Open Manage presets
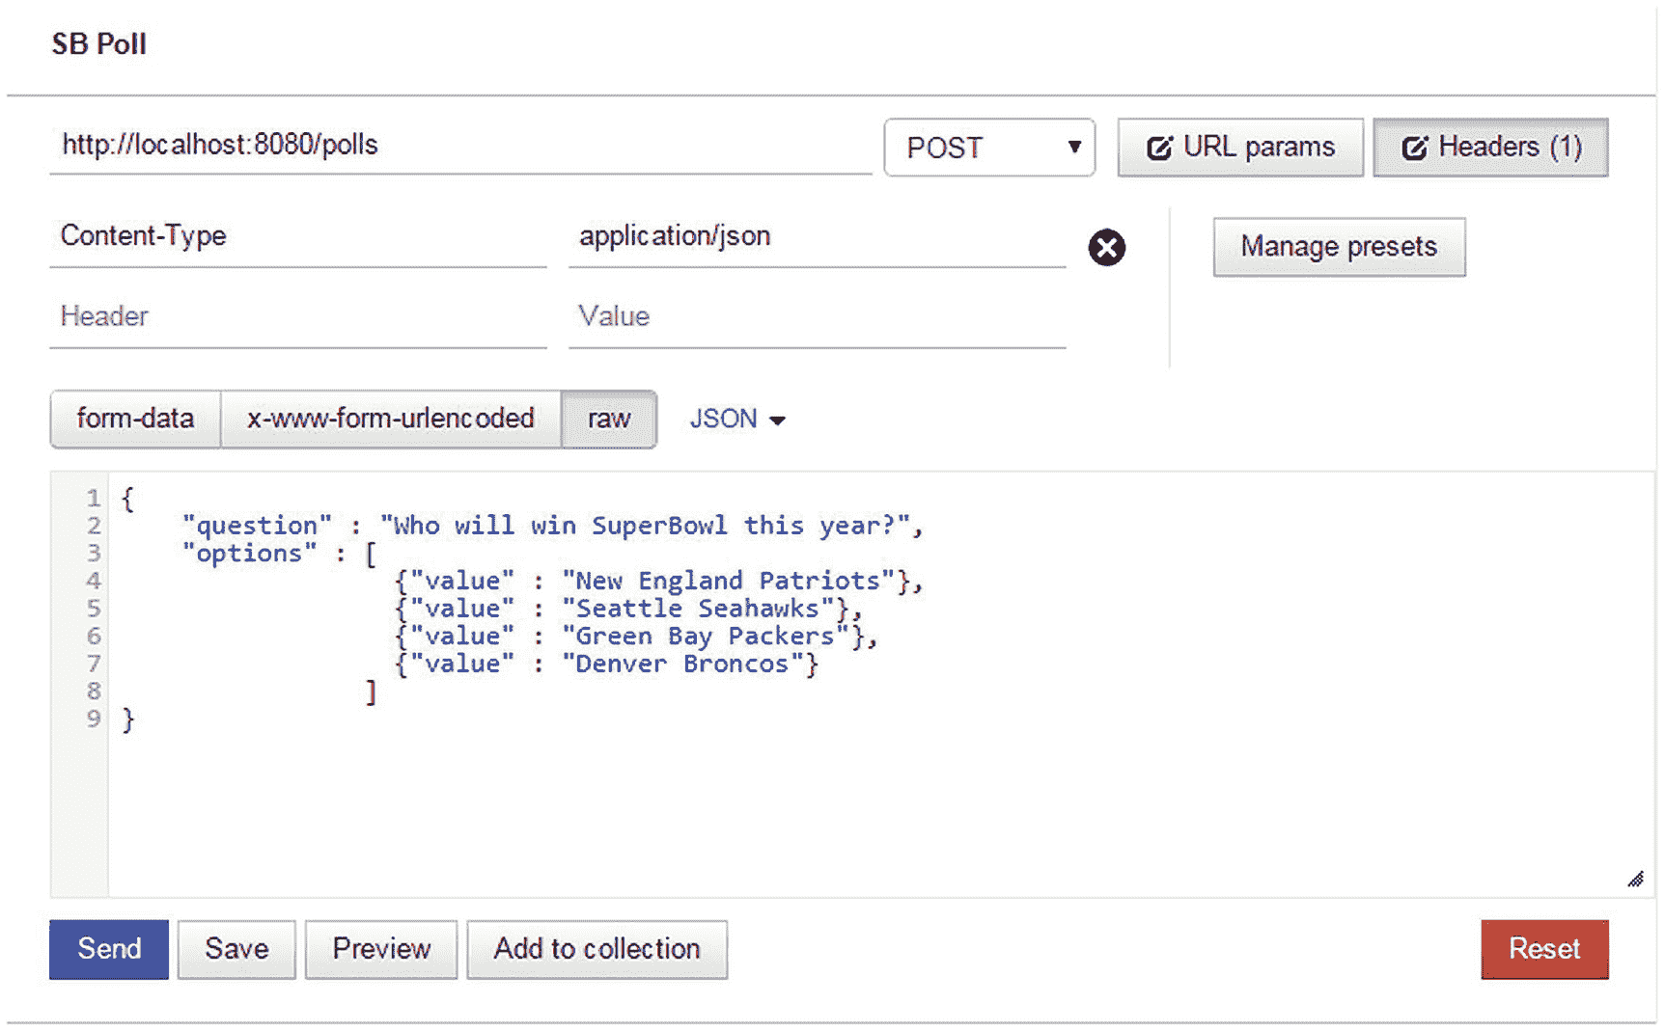 point(1338,247)
